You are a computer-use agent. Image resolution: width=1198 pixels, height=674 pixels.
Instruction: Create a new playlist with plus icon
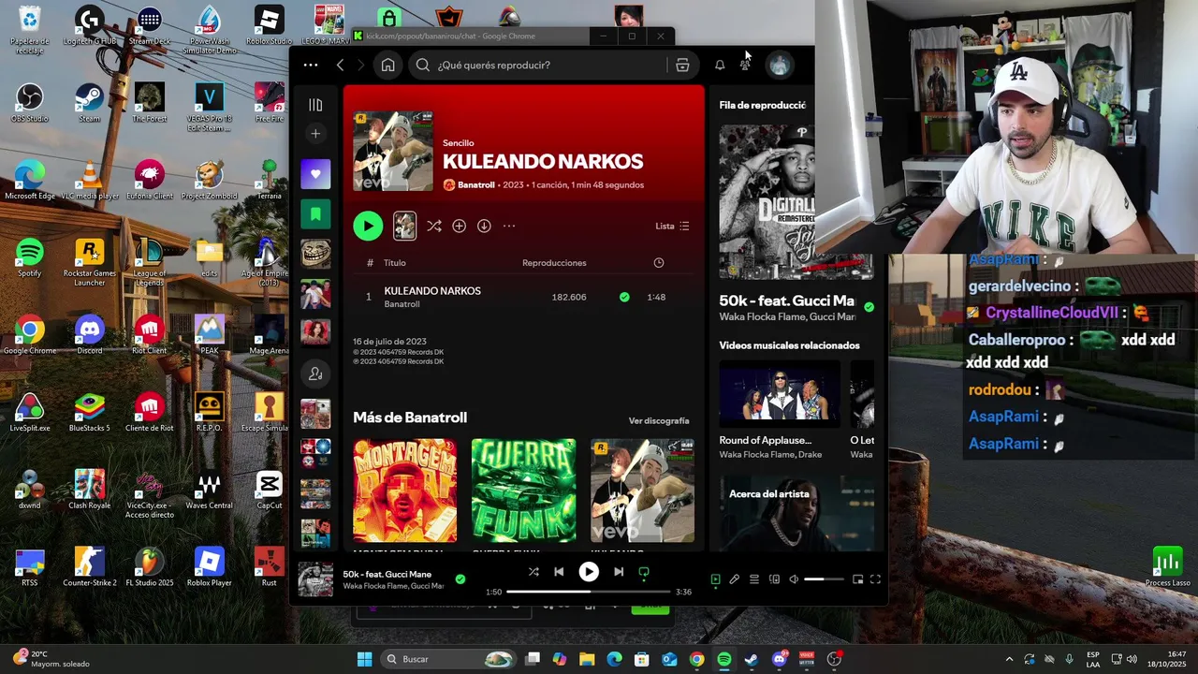coord(315,134)
